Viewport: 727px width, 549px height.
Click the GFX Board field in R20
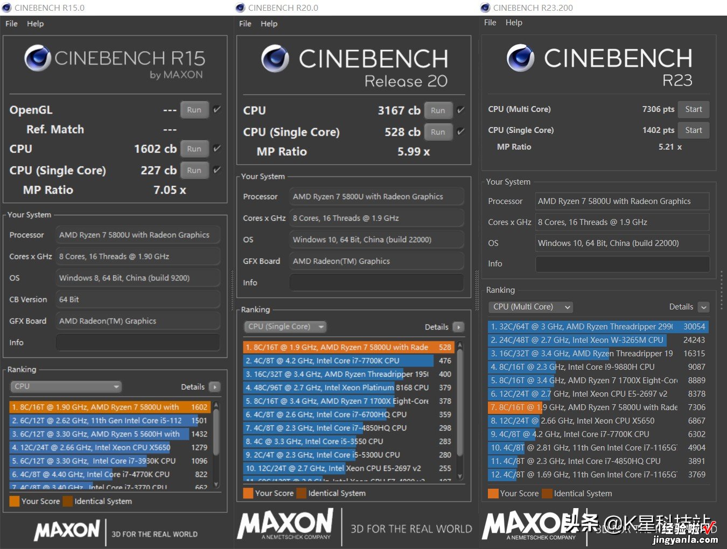(376, 261)
